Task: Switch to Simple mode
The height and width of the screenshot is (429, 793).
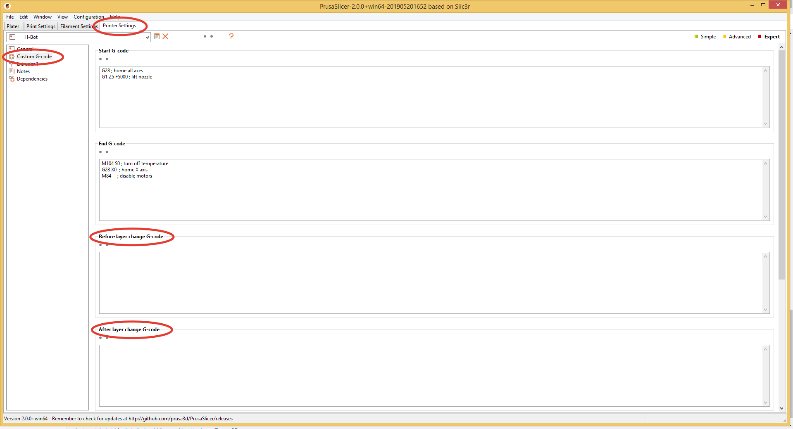Action: click(708, 37)
